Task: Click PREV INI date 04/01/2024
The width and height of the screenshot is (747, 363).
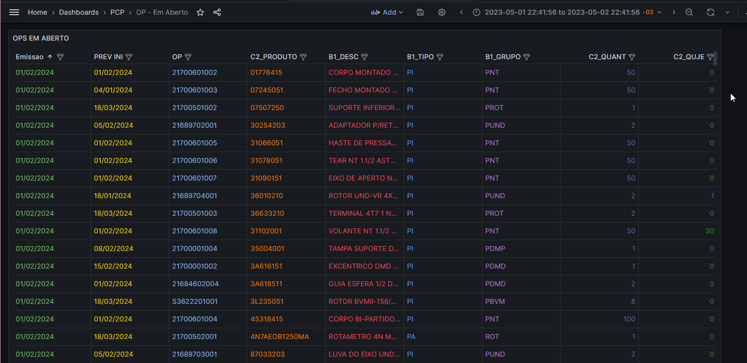Action: point(113,90)
